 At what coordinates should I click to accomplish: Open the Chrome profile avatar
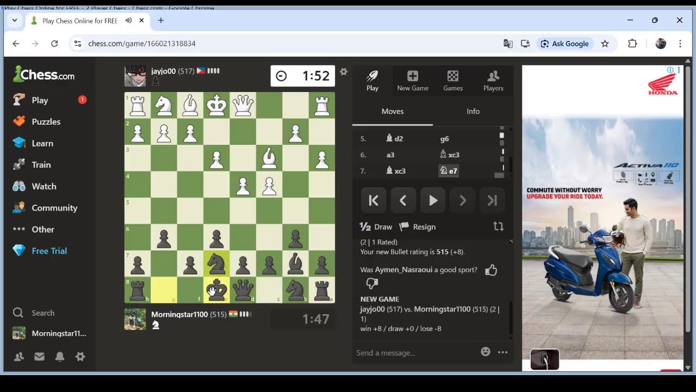[661, 44]
